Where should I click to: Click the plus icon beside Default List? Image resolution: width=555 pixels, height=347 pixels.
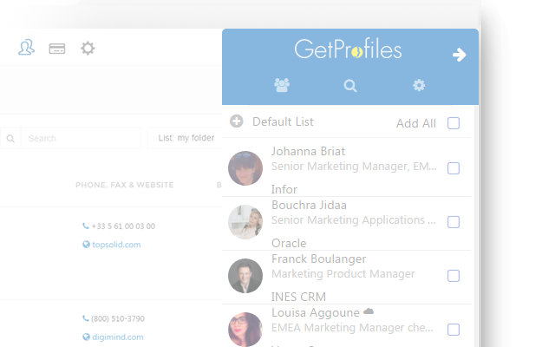pos(237,121)
